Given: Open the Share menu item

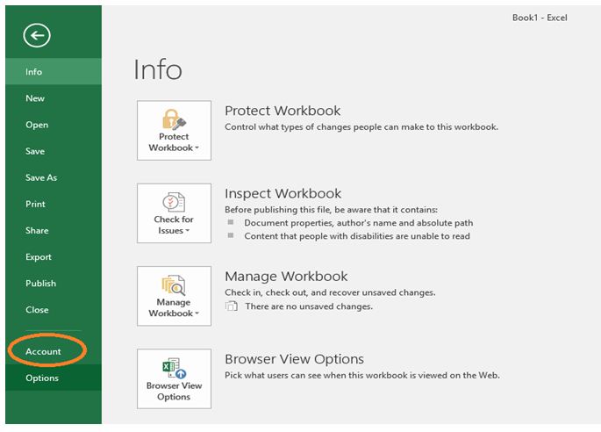Looking at the screenshot, I should pos(37,230).
